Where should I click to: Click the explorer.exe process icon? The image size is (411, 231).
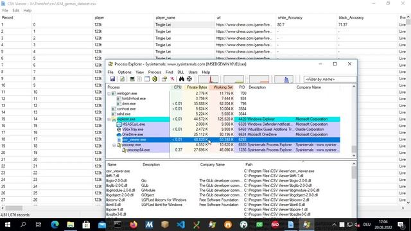coord(114,119)
